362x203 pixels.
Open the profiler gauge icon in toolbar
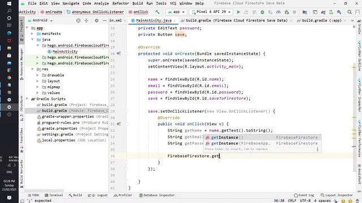pos(278,12)
